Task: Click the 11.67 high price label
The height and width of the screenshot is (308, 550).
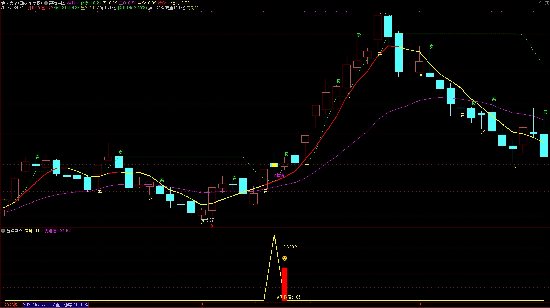Action: [388, 14]
